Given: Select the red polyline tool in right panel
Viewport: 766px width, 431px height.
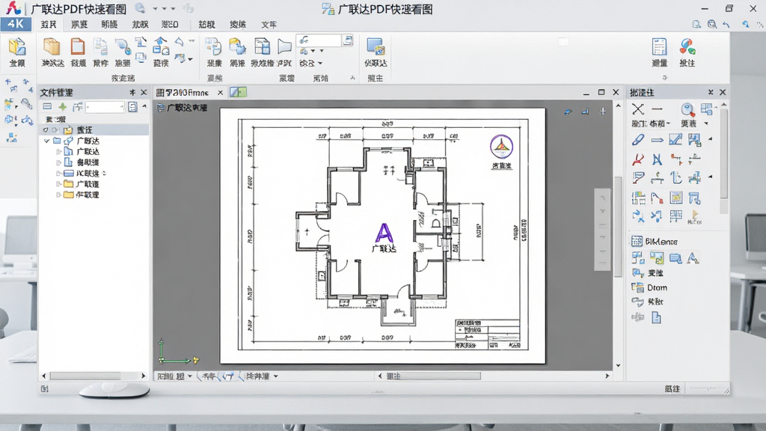Looking at the screenshot, I should (637, 159).
